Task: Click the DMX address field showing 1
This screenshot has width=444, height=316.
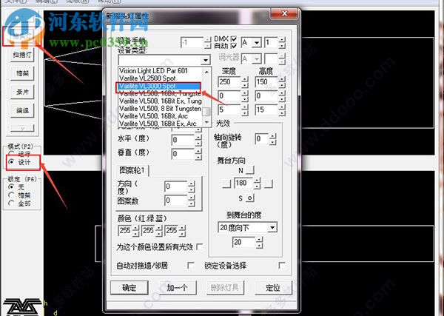Action: pos(272,43)
